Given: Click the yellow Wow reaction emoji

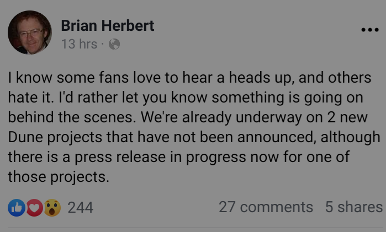Looking at the screenshot, I should (52, 207).
